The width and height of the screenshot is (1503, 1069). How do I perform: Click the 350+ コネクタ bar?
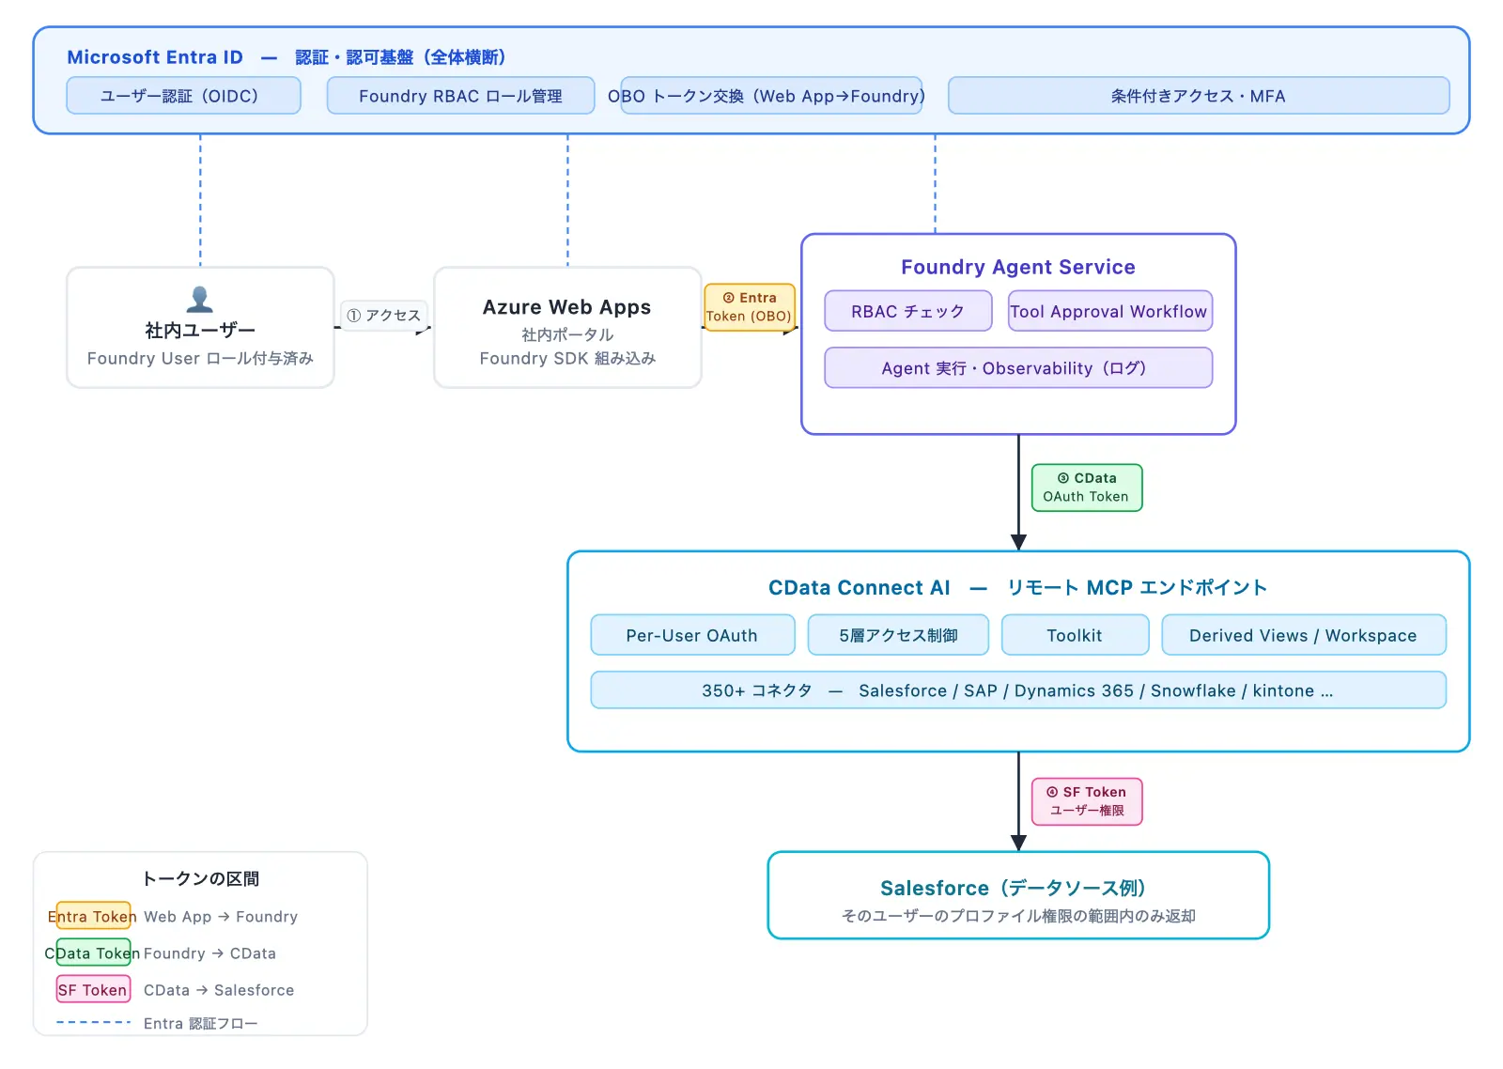pyautogui.click(x=1018, y=690)
